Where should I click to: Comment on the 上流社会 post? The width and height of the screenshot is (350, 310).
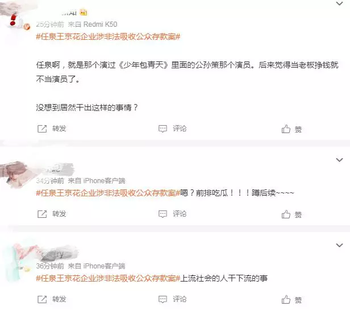(172, 299)
